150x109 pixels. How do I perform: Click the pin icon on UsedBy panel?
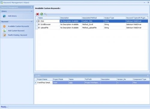coord(148,76)
